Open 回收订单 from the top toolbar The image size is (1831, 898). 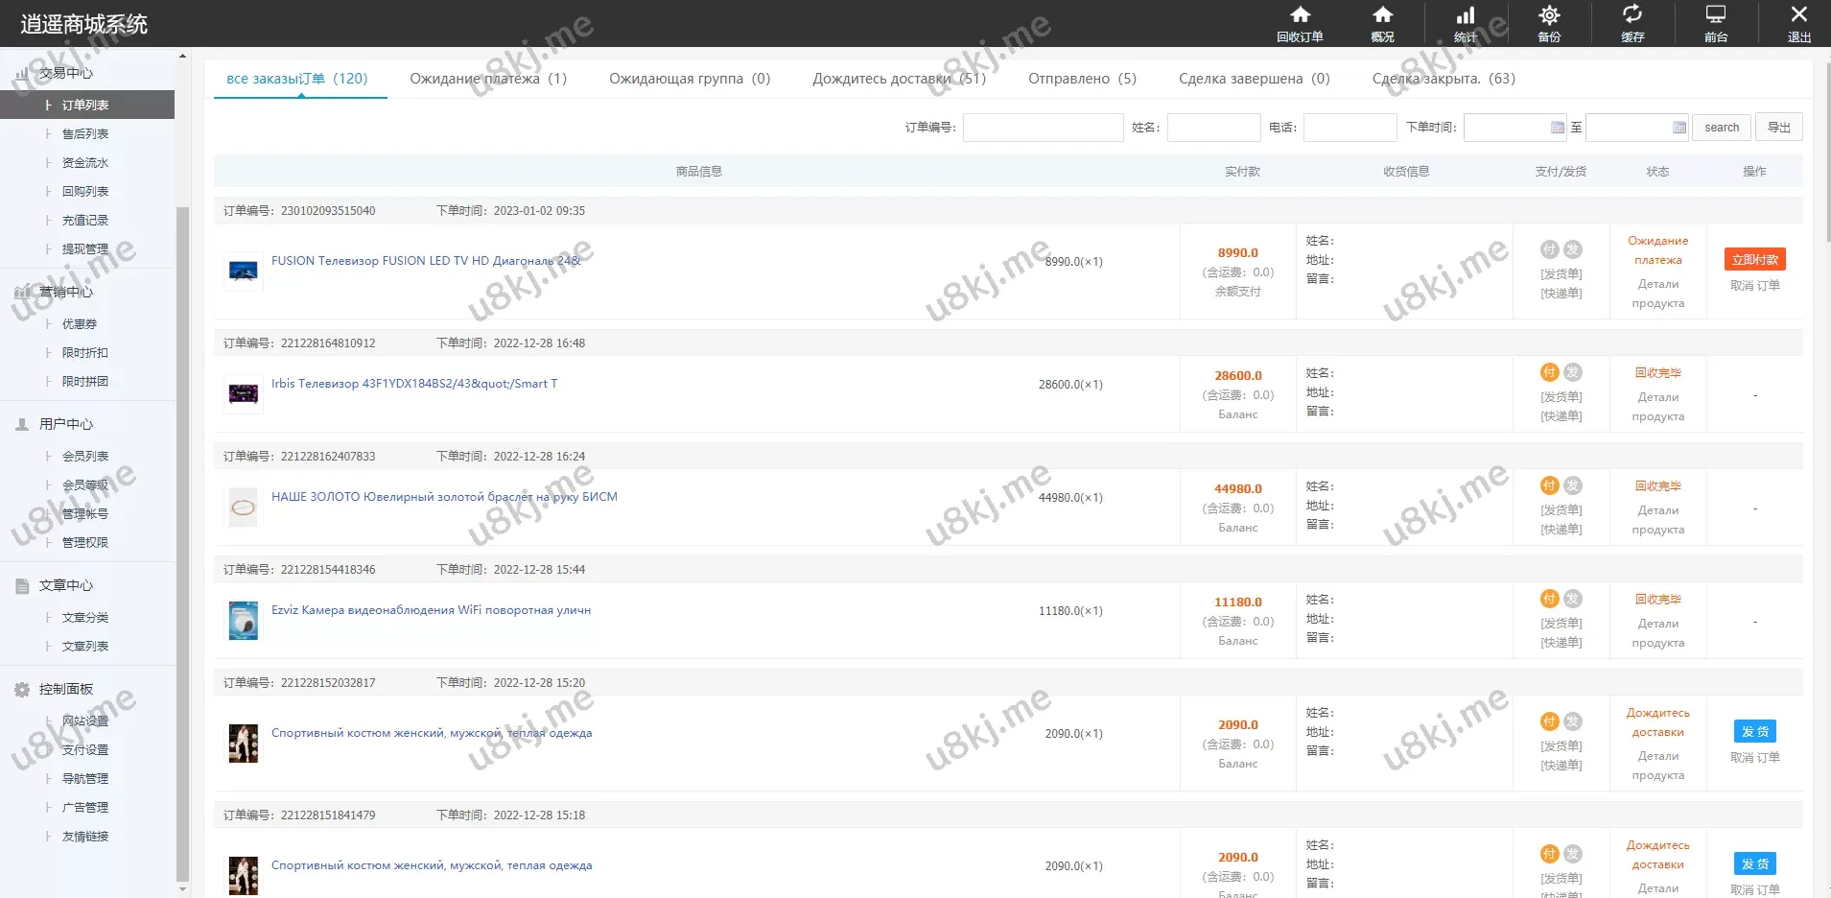click(x=1300, y=23)
